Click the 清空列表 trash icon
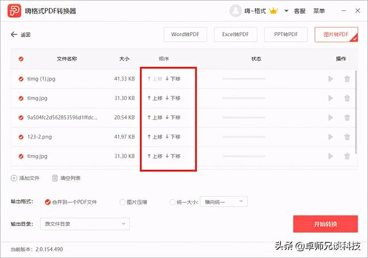The height and width of the screenshot is (258, 368). (x=55, y=178)
